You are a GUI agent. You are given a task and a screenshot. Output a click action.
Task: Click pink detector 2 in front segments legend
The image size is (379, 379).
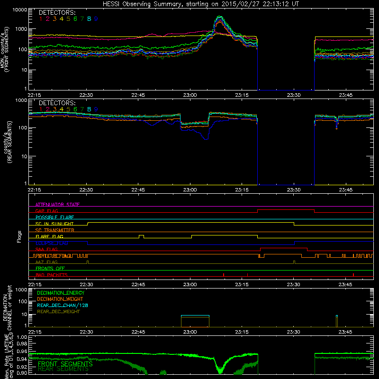coord(48,19)
